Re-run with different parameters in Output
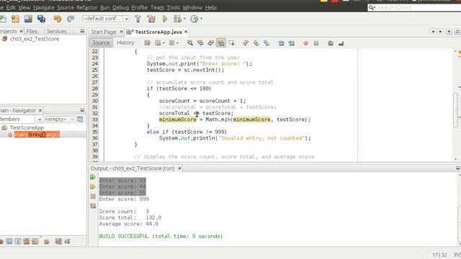 [x=93, y=186]
